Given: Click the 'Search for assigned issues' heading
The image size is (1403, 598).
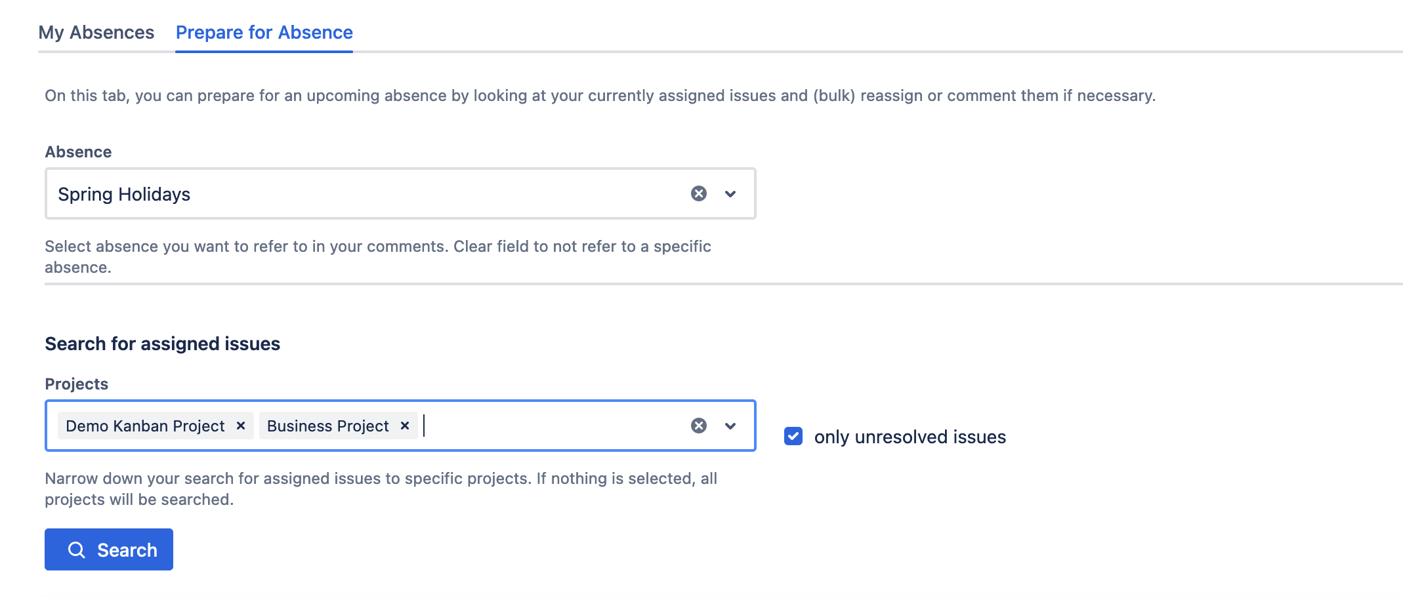Looking at the screenshot, I should 162,344.
